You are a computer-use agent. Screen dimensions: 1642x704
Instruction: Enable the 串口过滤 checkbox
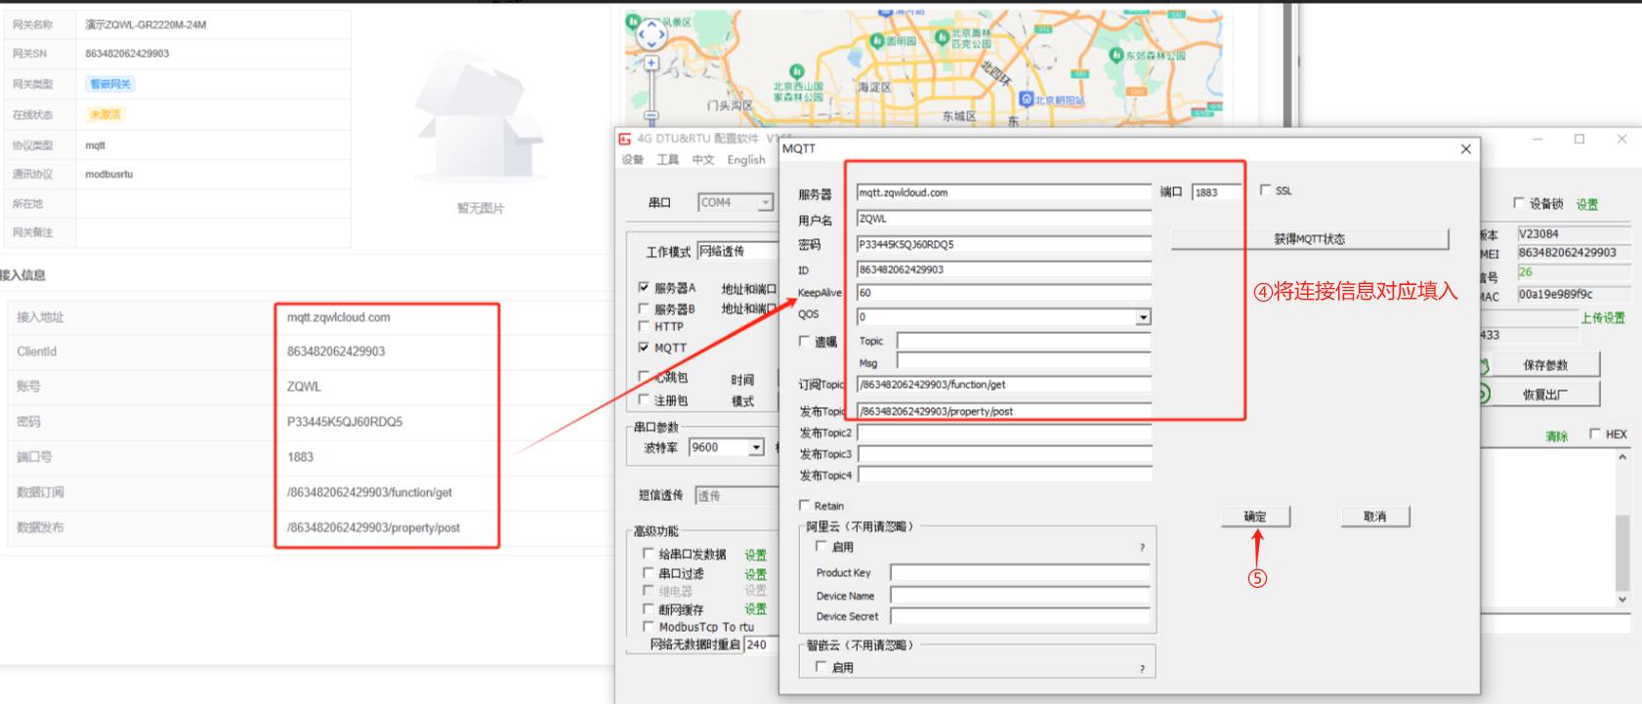click(648, 573)
